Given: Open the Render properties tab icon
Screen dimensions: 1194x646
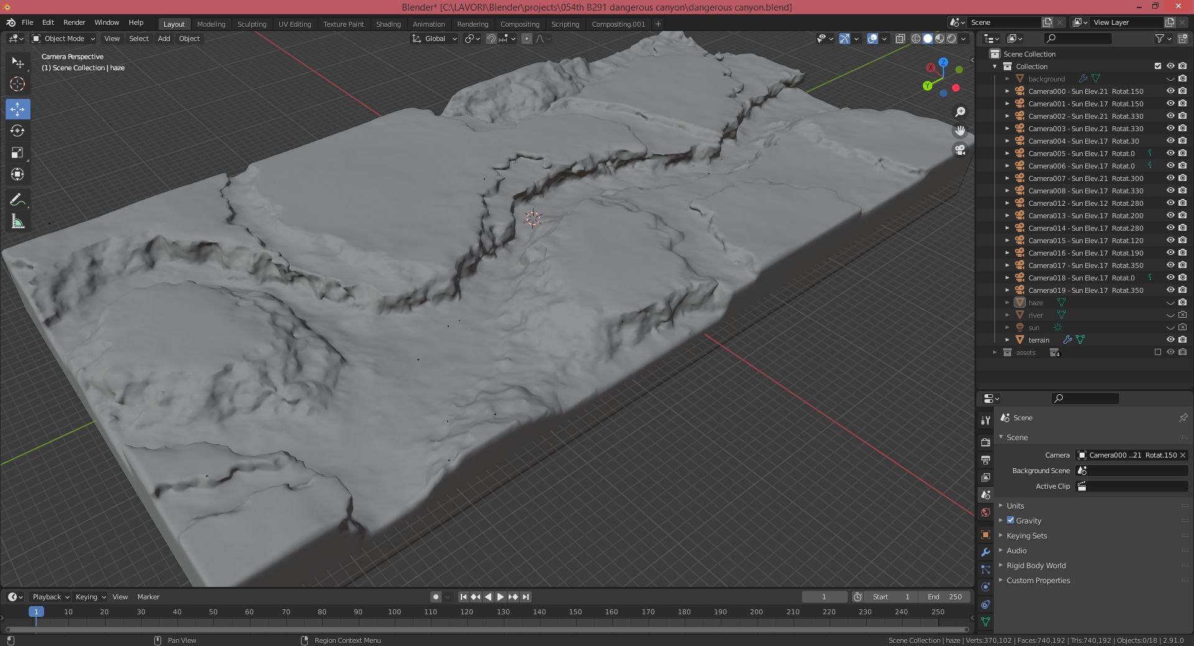Looking at the screenshot, I should pos(985,442).
